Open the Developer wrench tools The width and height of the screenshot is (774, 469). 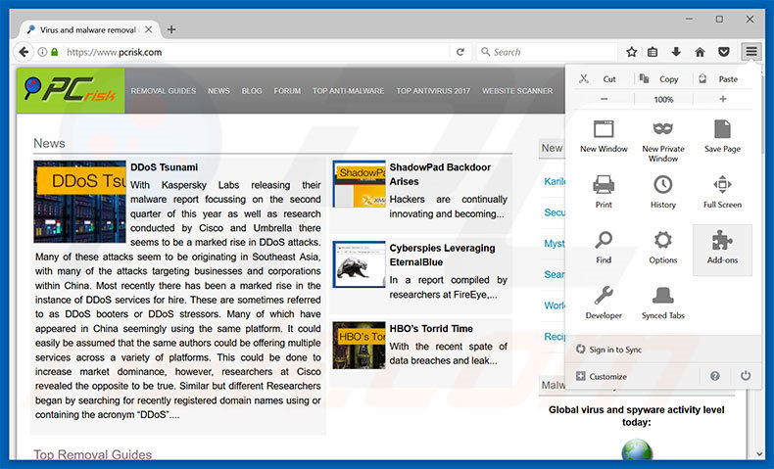coord(604,304)
